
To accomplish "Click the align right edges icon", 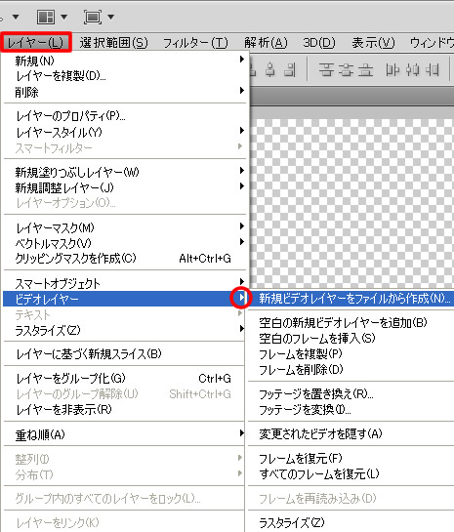I will click(290, 69).
